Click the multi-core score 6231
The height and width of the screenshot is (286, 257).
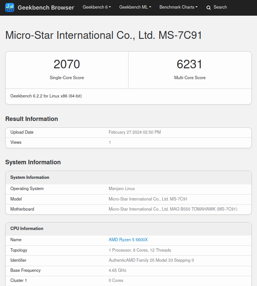[190, 64]
